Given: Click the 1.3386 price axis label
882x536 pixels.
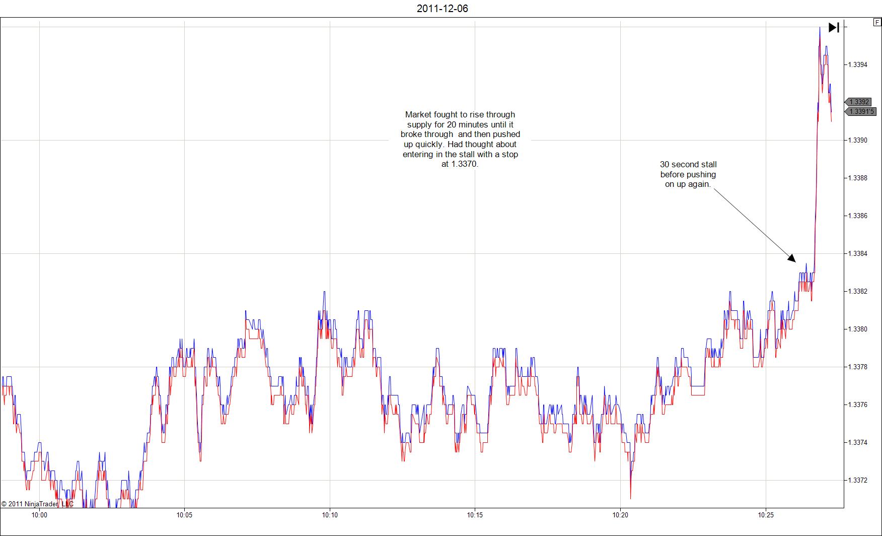Looking at the screenshot, I should point(858,216).
